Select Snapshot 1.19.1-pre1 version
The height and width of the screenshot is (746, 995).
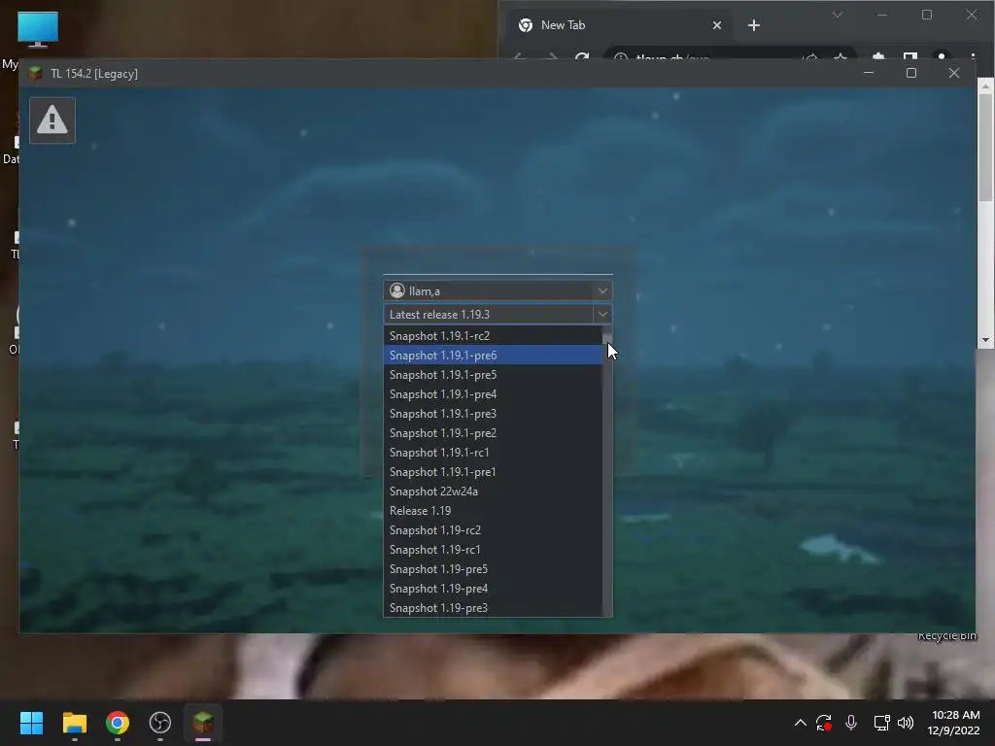pyautogui.click(x=493, y=472)
